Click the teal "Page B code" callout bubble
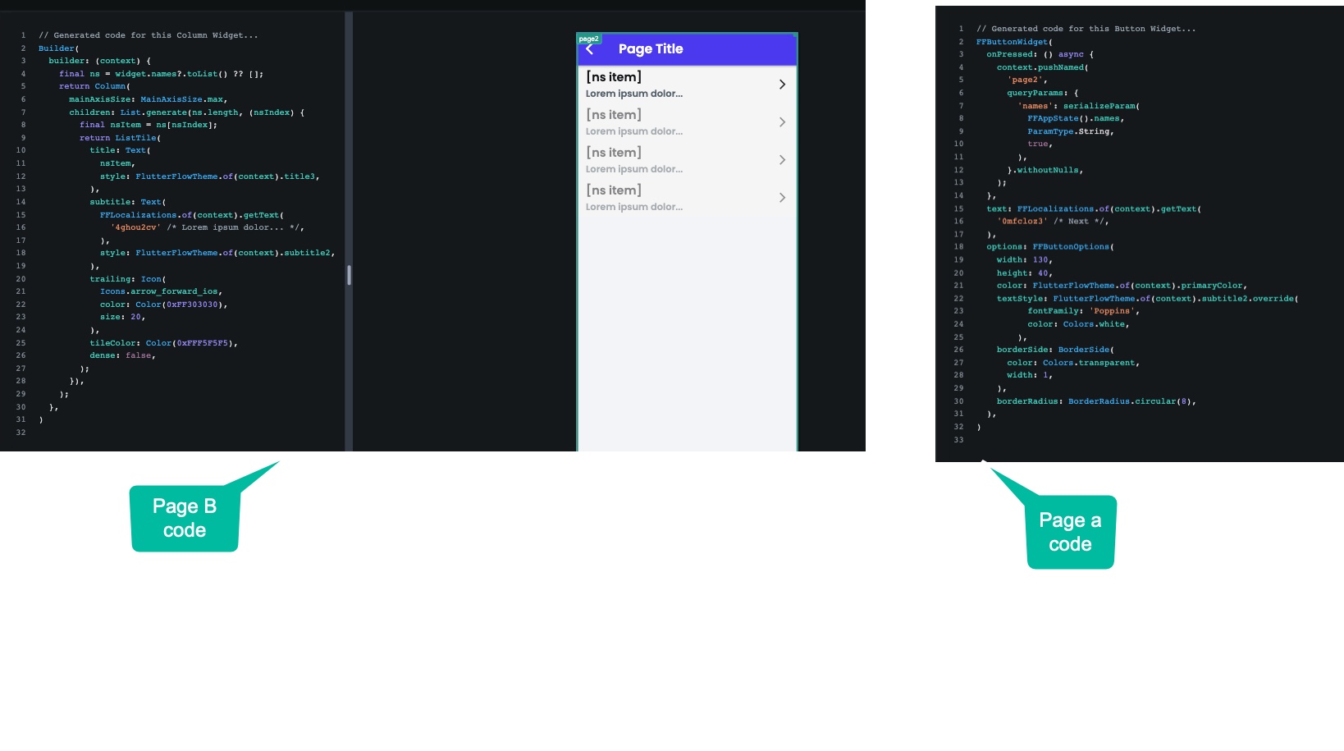Image resolution: width=1344 pixels, height=751 pixels. 185,519
